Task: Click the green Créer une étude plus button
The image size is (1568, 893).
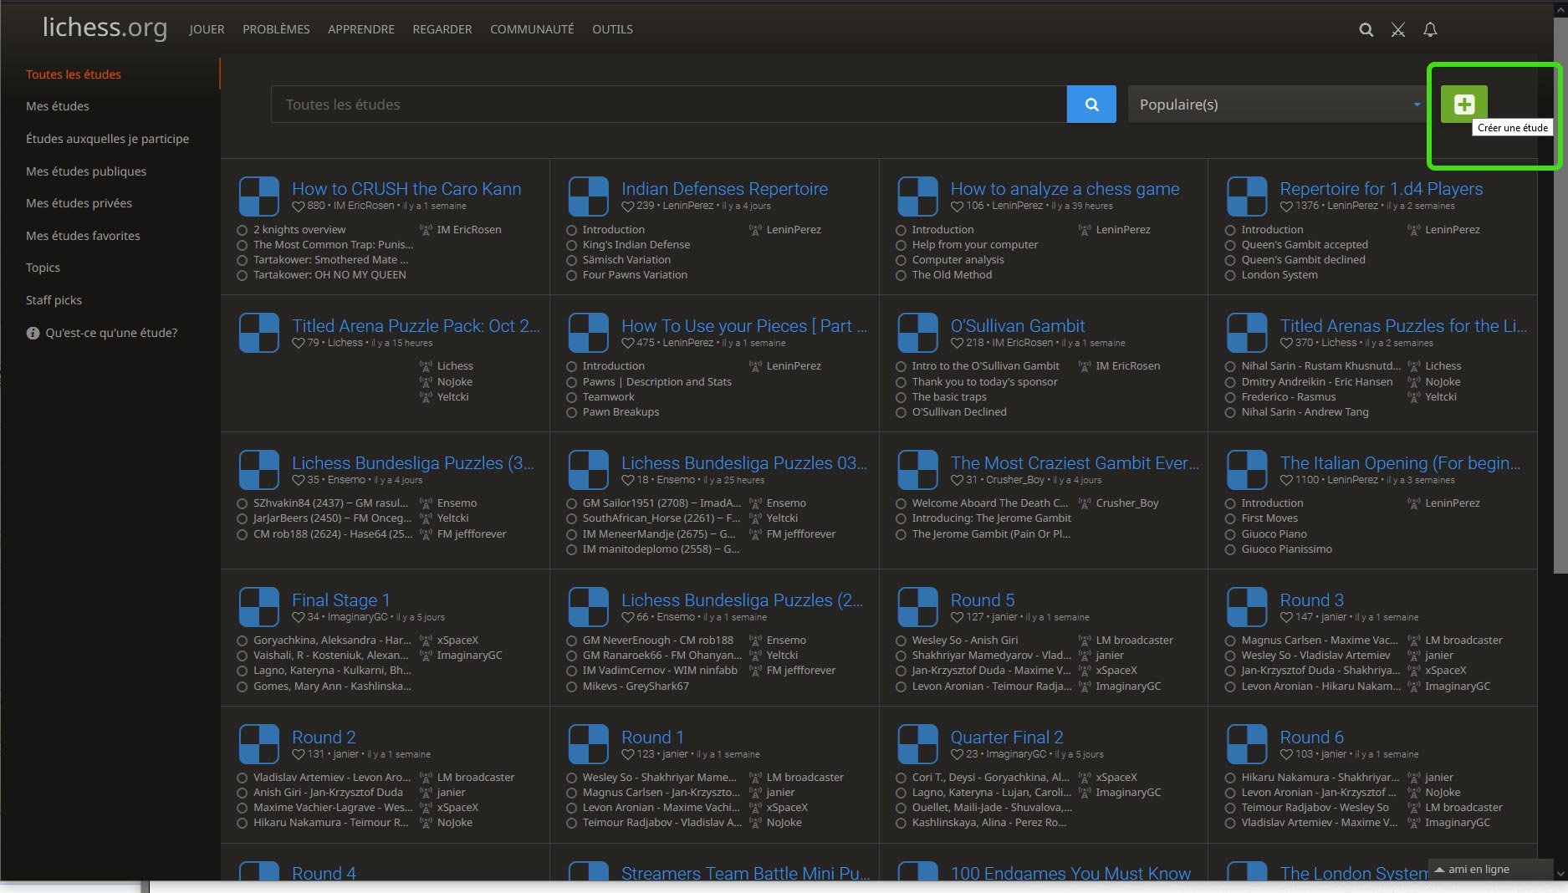Action: tap(1463, 105)
